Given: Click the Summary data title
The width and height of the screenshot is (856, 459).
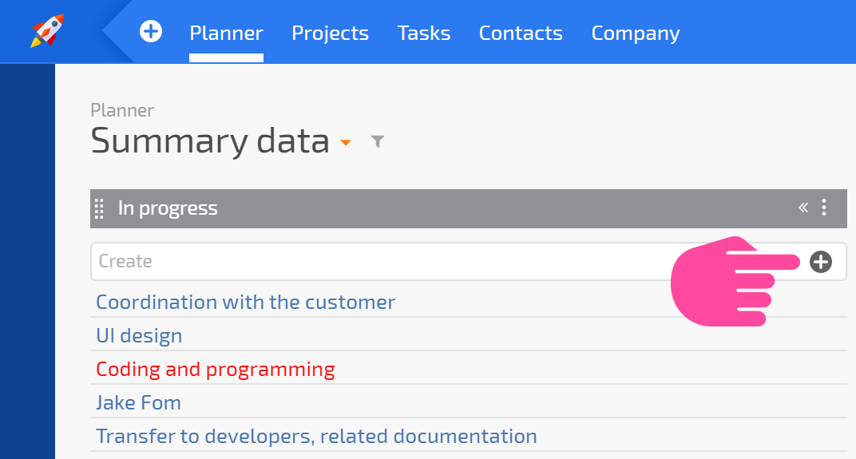Looking at the screenshot, I should point(210,140).
